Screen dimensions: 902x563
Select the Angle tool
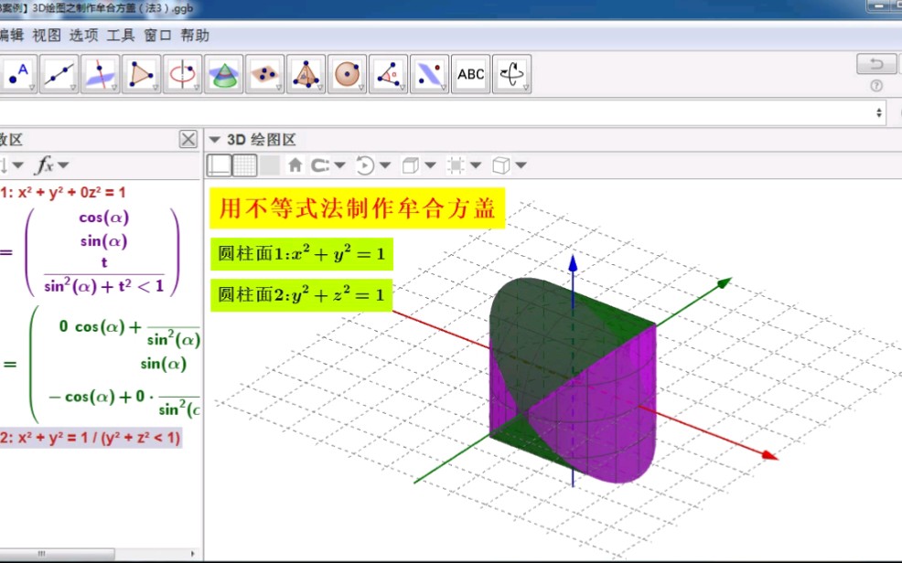[388, 73]
